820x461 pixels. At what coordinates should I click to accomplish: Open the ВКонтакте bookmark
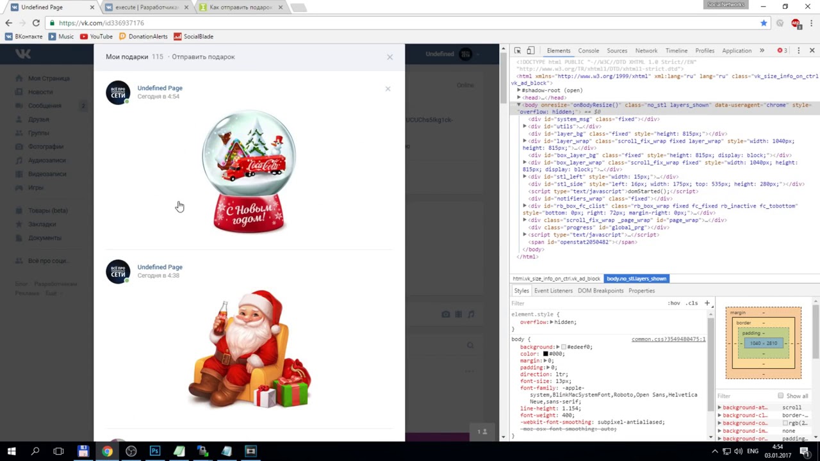[x=24, y=36]
